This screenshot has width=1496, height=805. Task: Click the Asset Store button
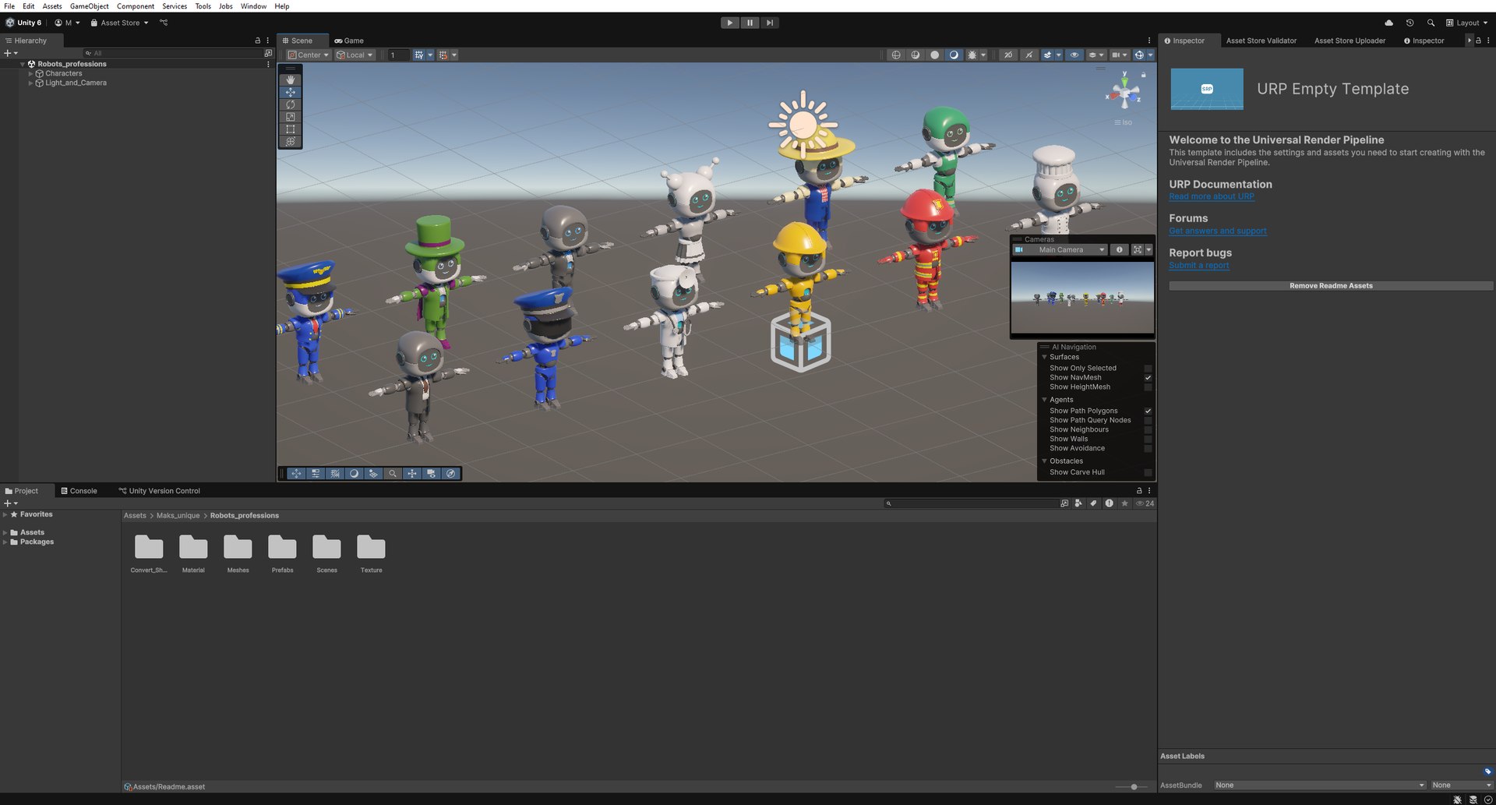point(119,23)
